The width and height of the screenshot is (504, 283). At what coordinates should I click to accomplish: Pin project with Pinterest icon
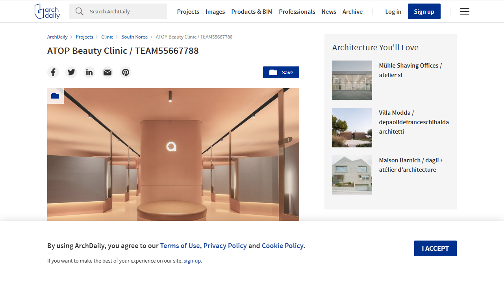126,72
